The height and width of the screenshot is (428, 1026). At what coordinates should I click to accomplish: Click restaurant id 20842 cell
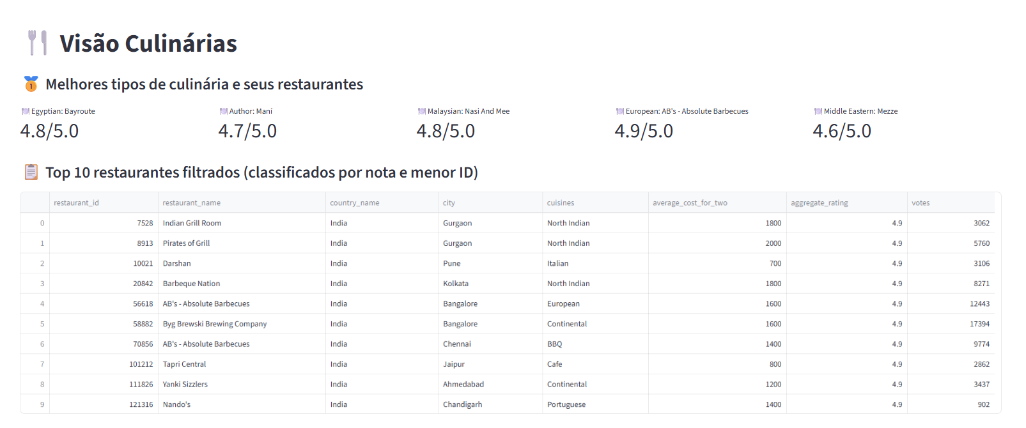point(104,284)
